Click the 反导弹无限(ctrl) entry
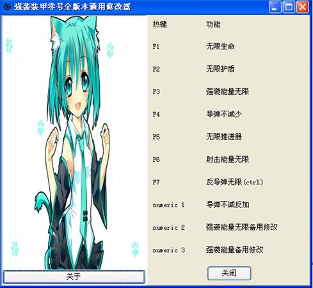 [234, 182]
